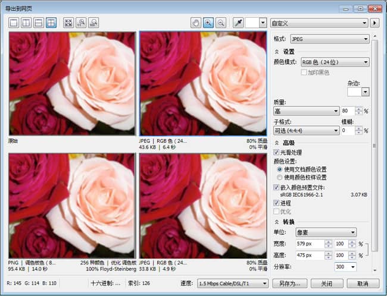This screenshot has height=296, width=387.
Task: Click the quality 80 percent field
Action: [x=348, y=111]
